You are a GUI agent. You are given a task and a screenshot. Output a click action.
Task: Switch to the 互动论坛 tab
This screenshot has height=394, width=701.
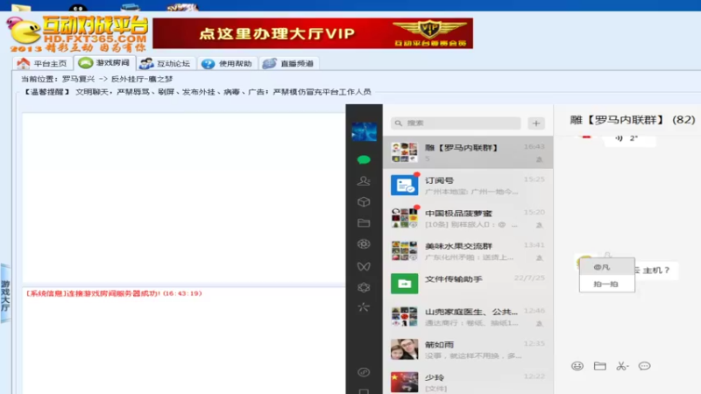click(x=166, y=63)
